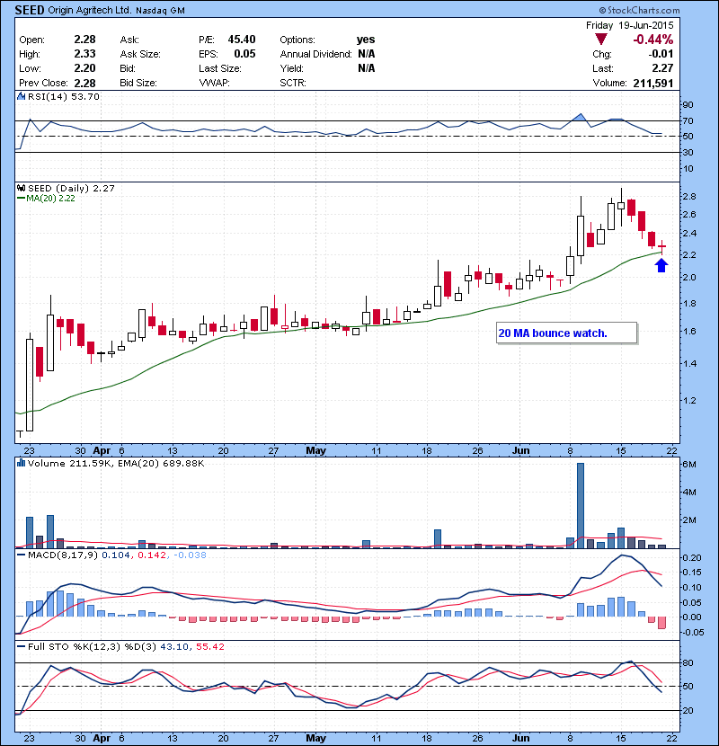Select the High price value 2.33
The width and height of the screenshot is (719, 746).
(x=84, y=54)
